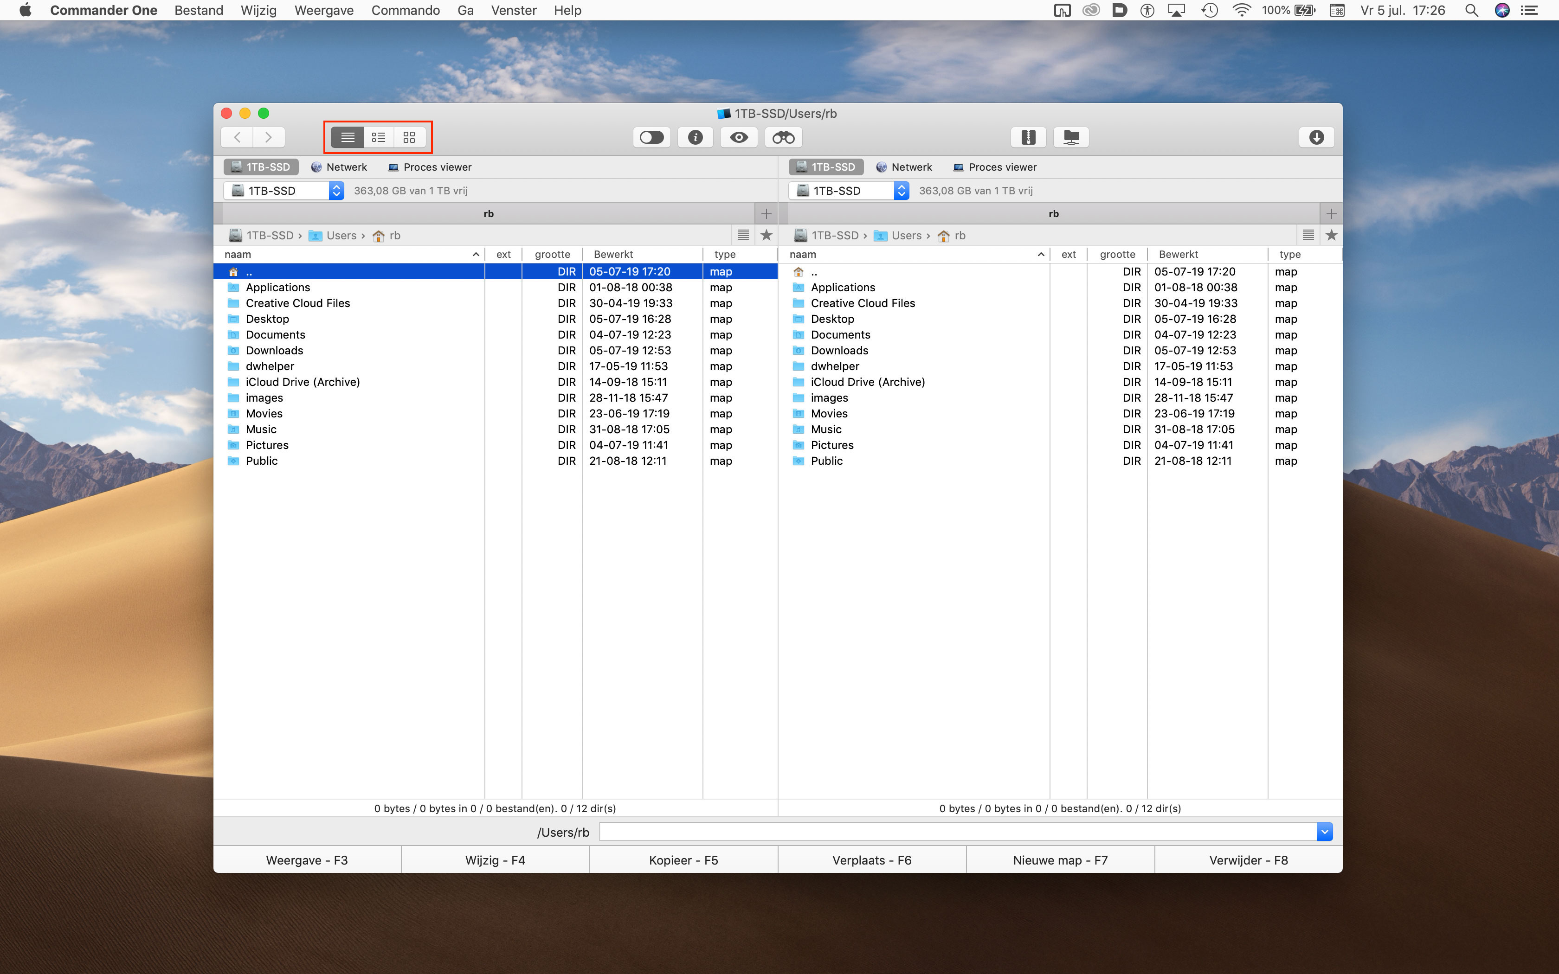
Task: Click Nieuwe map - F7 button
Action: pyautogui.click(x=1060, y=860)
